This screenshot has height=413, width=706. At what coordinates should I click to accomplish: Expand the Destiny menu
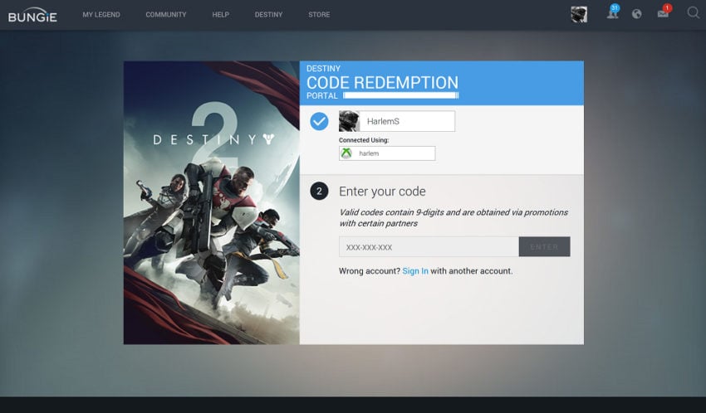(x=268, y=15)
